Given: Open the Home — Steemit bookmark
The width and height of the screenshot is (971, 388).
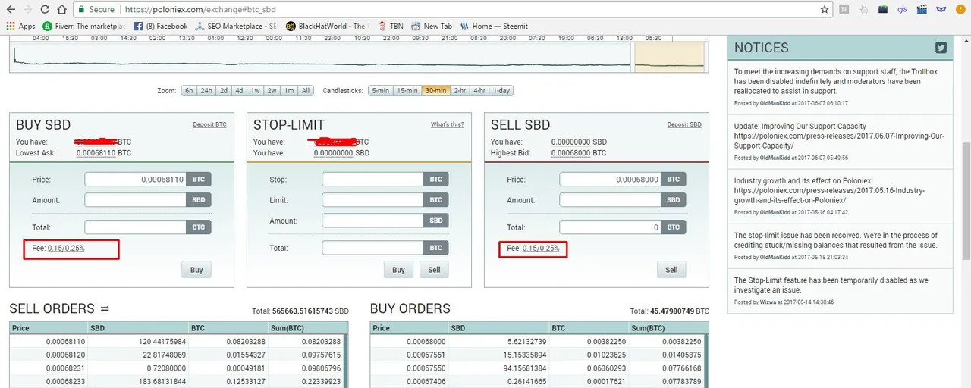Looking at the screenshot, I should [496, 26].
